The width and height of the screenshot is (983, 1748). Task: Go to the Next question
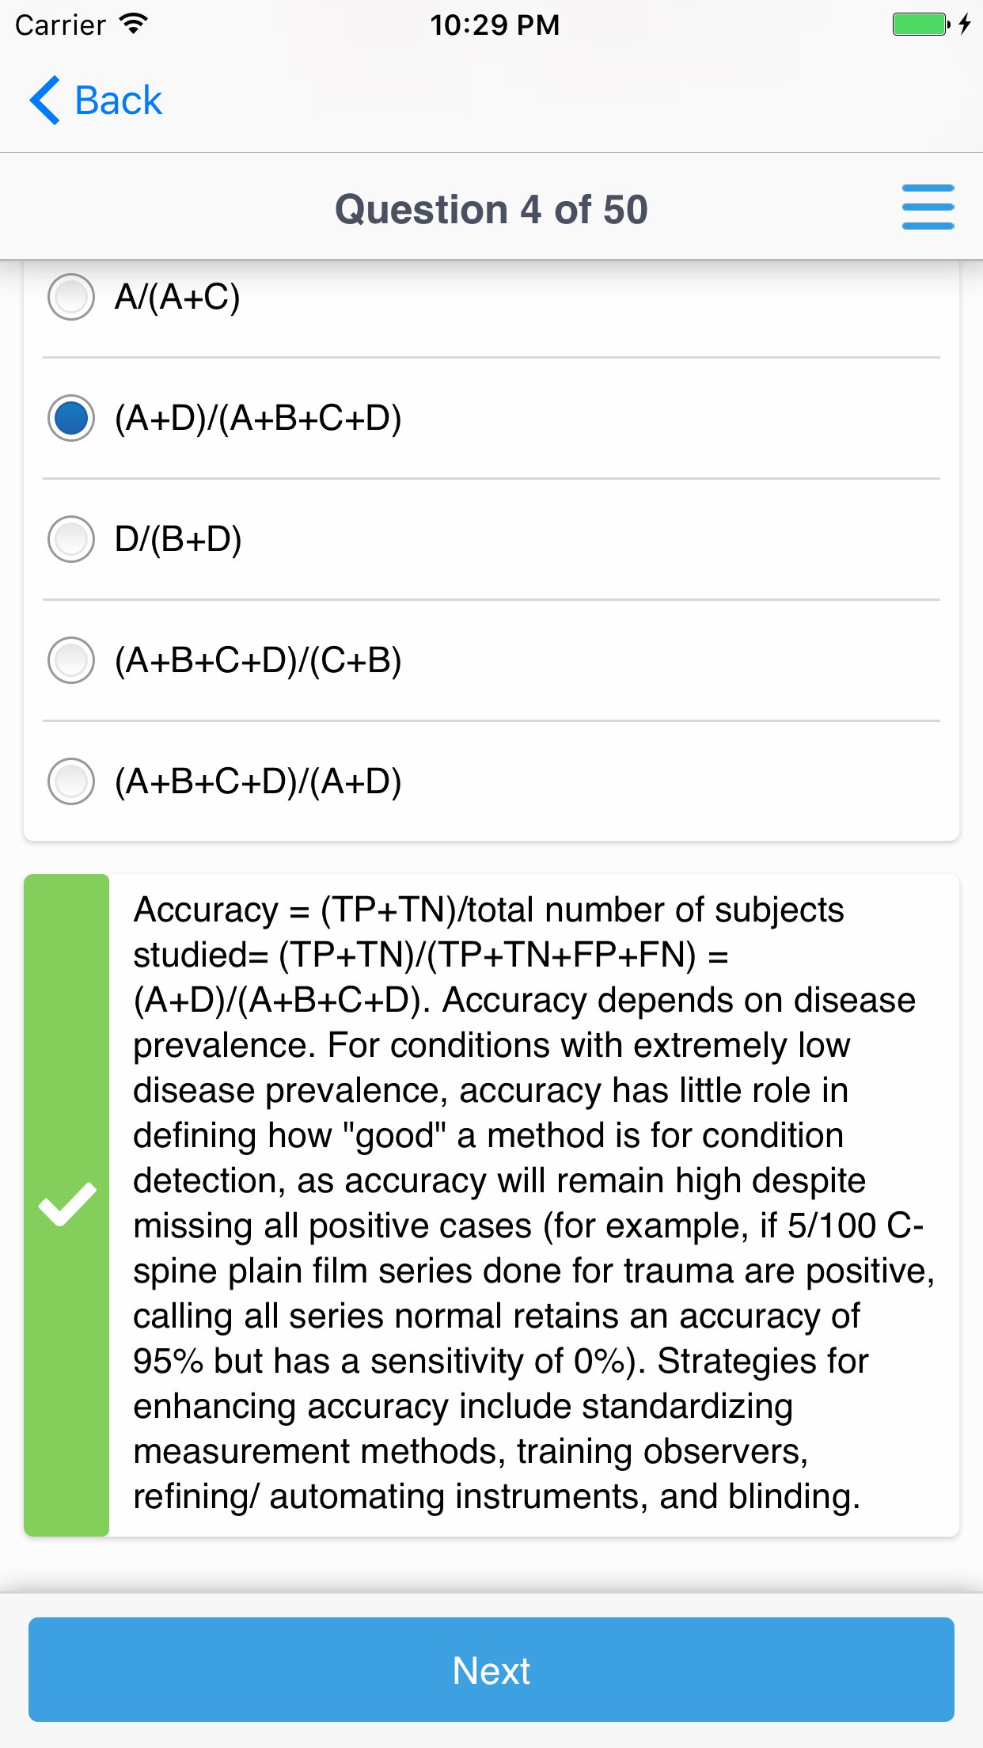point(491,1670)
